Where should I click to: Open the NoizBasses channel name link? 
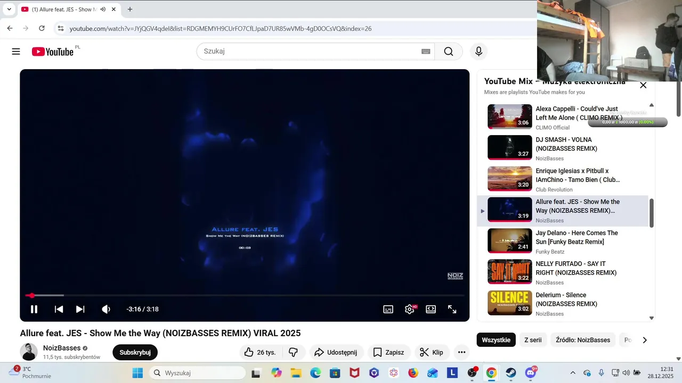pyautogui.click(x=61, y=348)
